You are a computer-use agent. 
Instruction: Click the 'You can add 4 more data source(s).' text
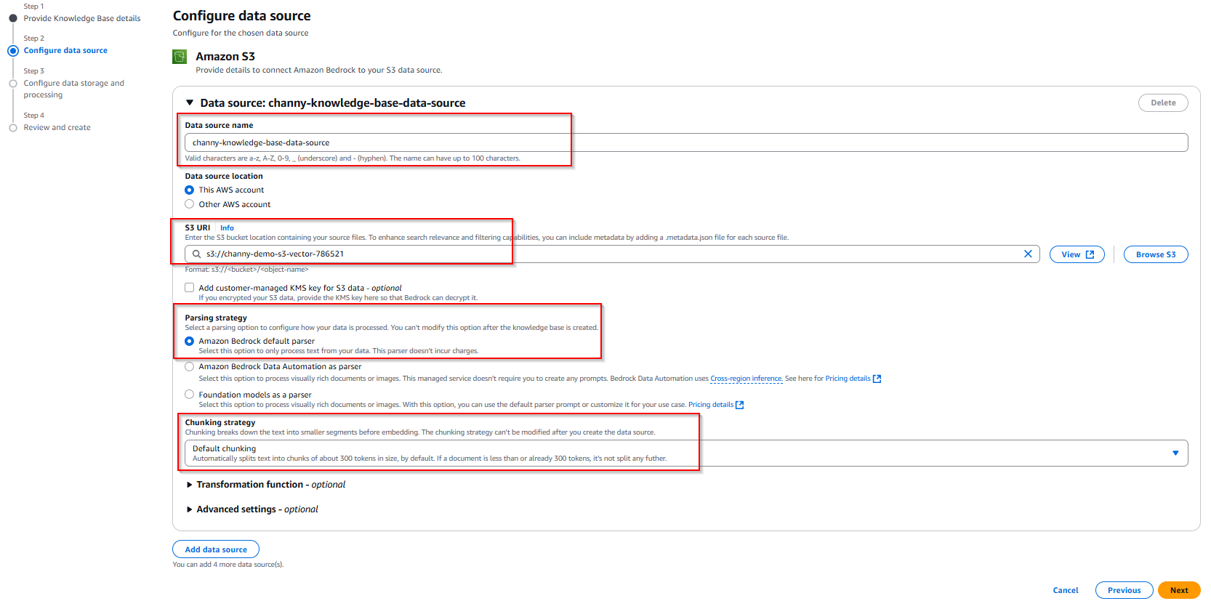point(228,565)
